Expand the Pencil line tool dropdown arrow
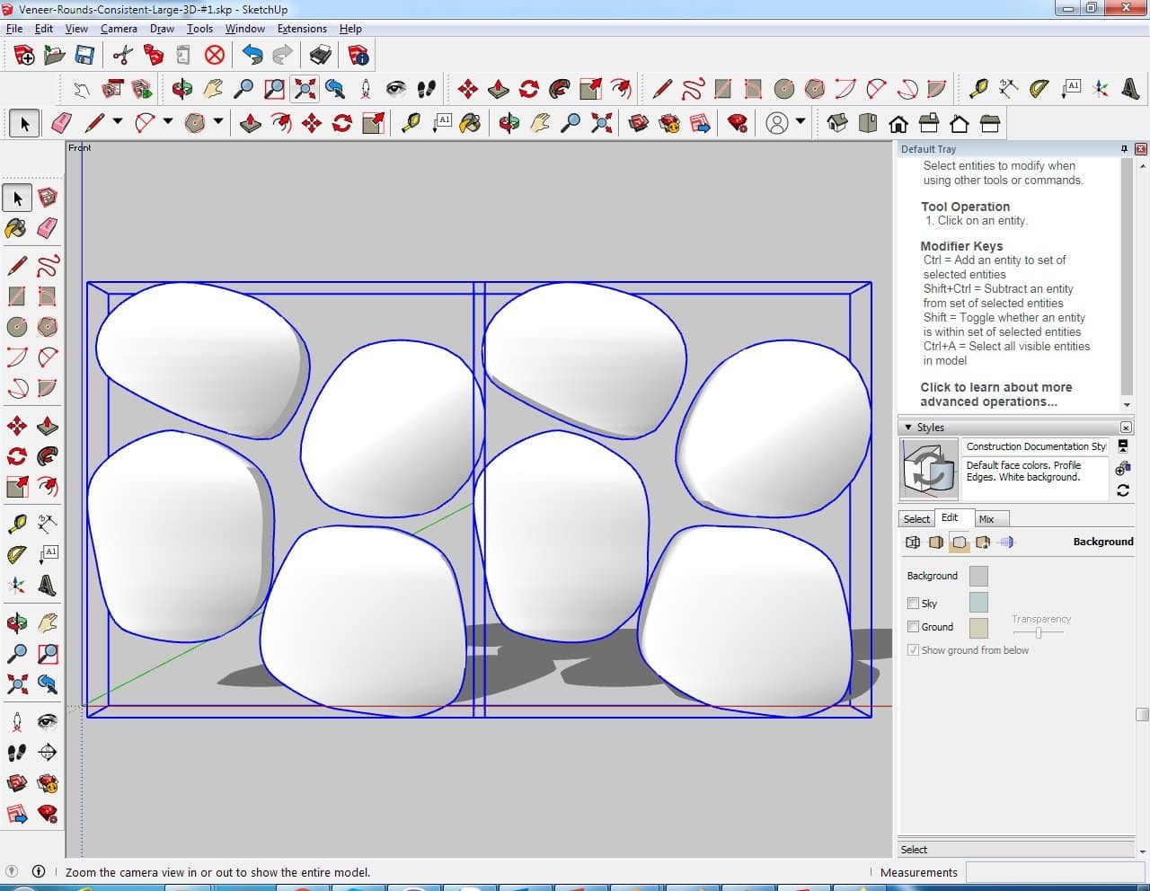This screenshot has height=891, width=1150. 117,122
